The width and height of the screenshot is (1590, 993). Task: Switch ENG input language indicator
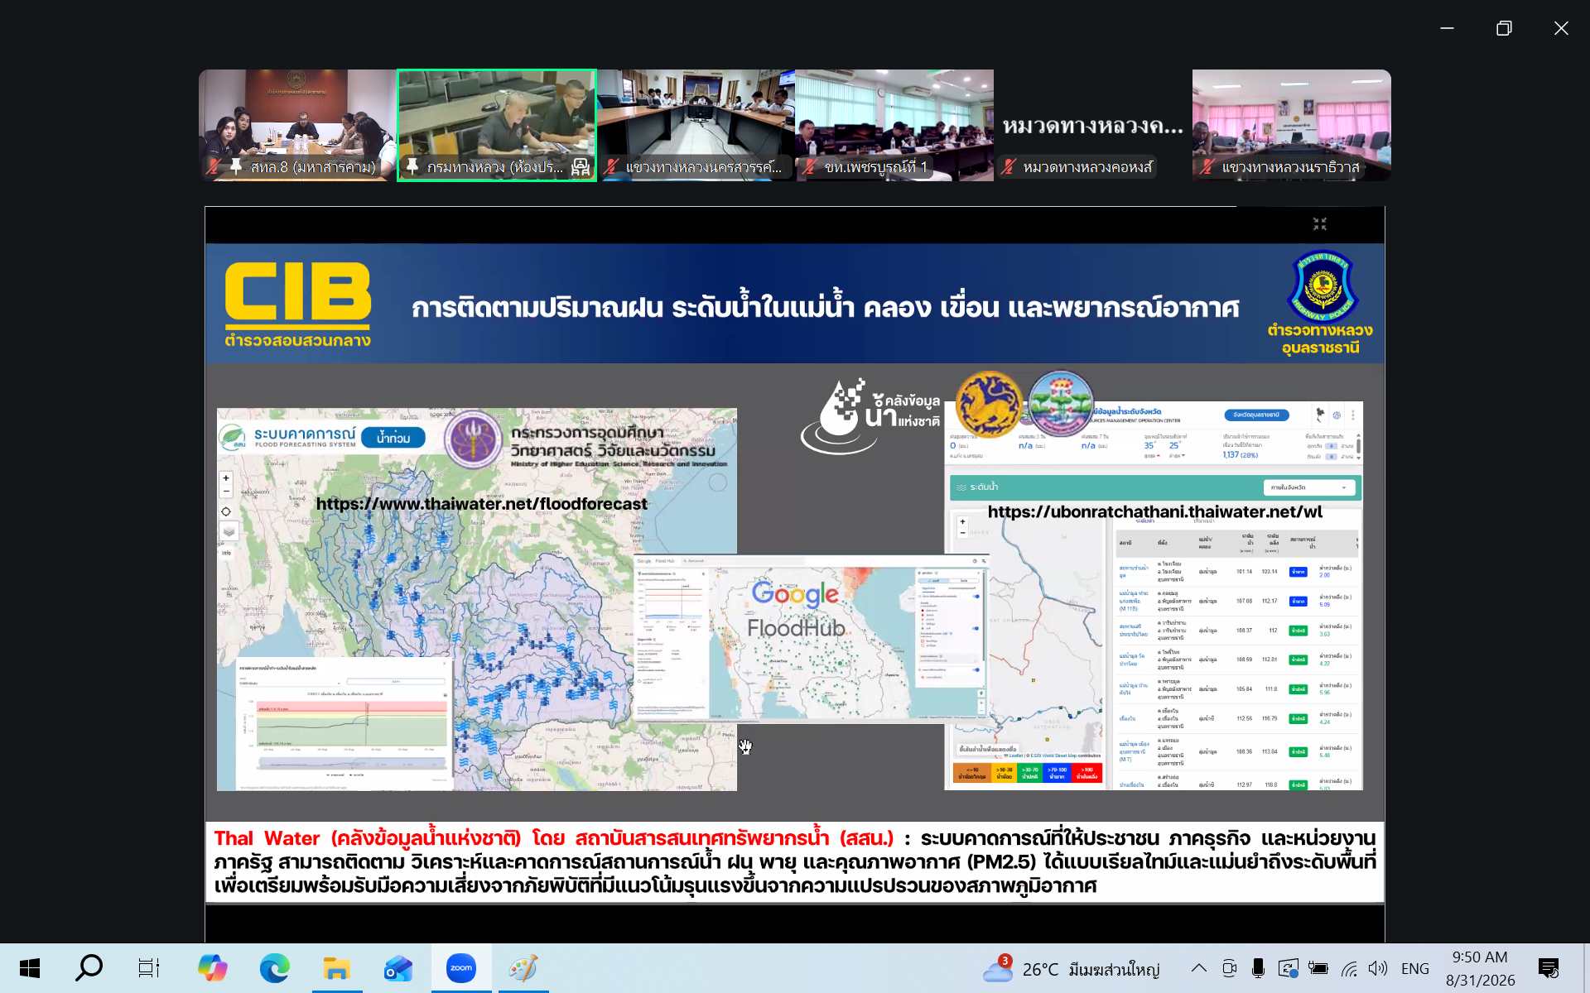(1415, 968)
